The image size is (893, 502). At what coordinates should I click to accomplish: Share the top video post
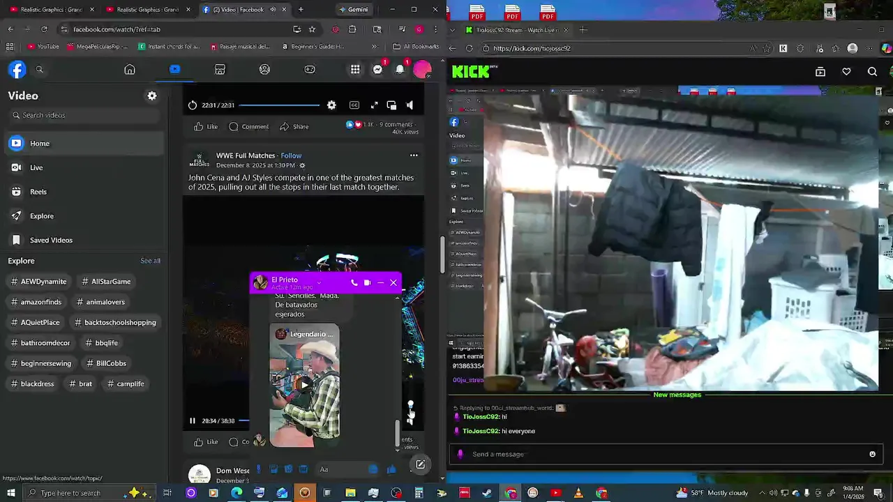click(x=294, y=126)
